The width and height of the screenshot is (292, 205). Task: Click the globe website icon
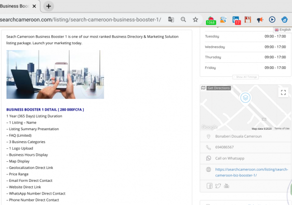208,169
